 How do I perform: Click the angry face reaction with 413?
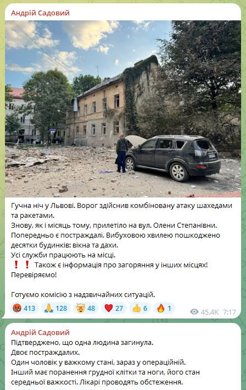24,309
